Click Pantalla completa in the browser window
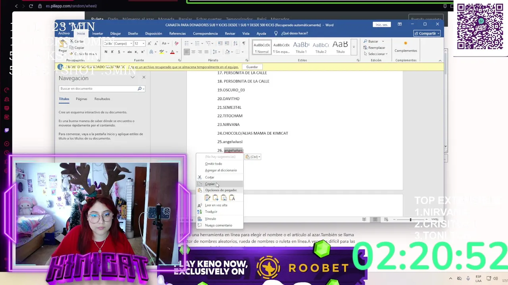The width and height of the screenshot is (508, 285). [x=425, y=19]
